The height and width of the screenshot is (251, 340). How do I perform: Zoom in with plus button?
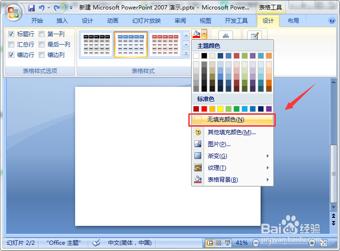point(312,243)
